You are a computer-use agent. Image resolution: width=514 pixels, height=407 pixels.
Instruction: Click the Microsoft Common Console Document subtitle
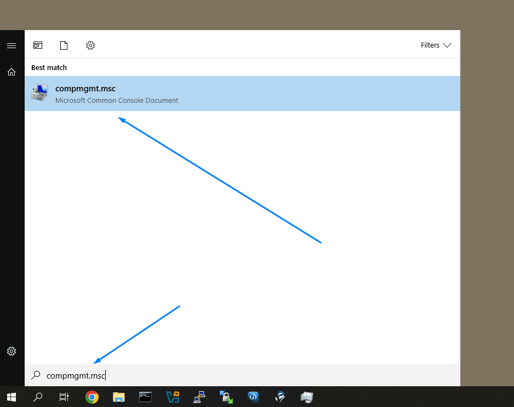(117, 101)
